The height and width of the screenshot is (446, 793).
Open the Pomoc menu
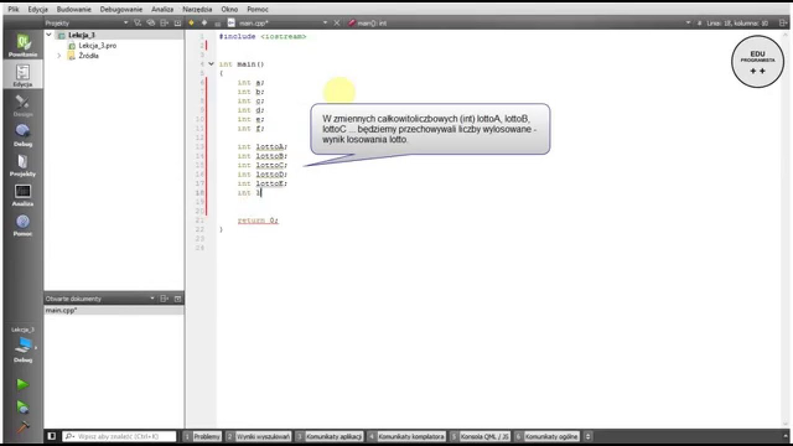click(258, 9)
